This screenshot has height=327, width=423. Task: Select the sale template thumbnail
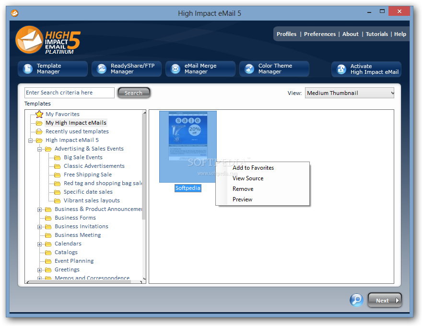[x=188, y=147]
